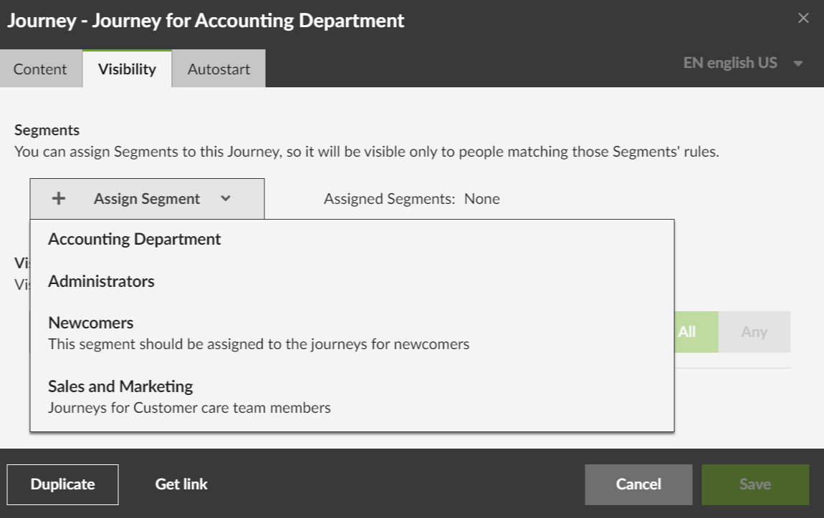Select the Visibility tab

point(127,69)
